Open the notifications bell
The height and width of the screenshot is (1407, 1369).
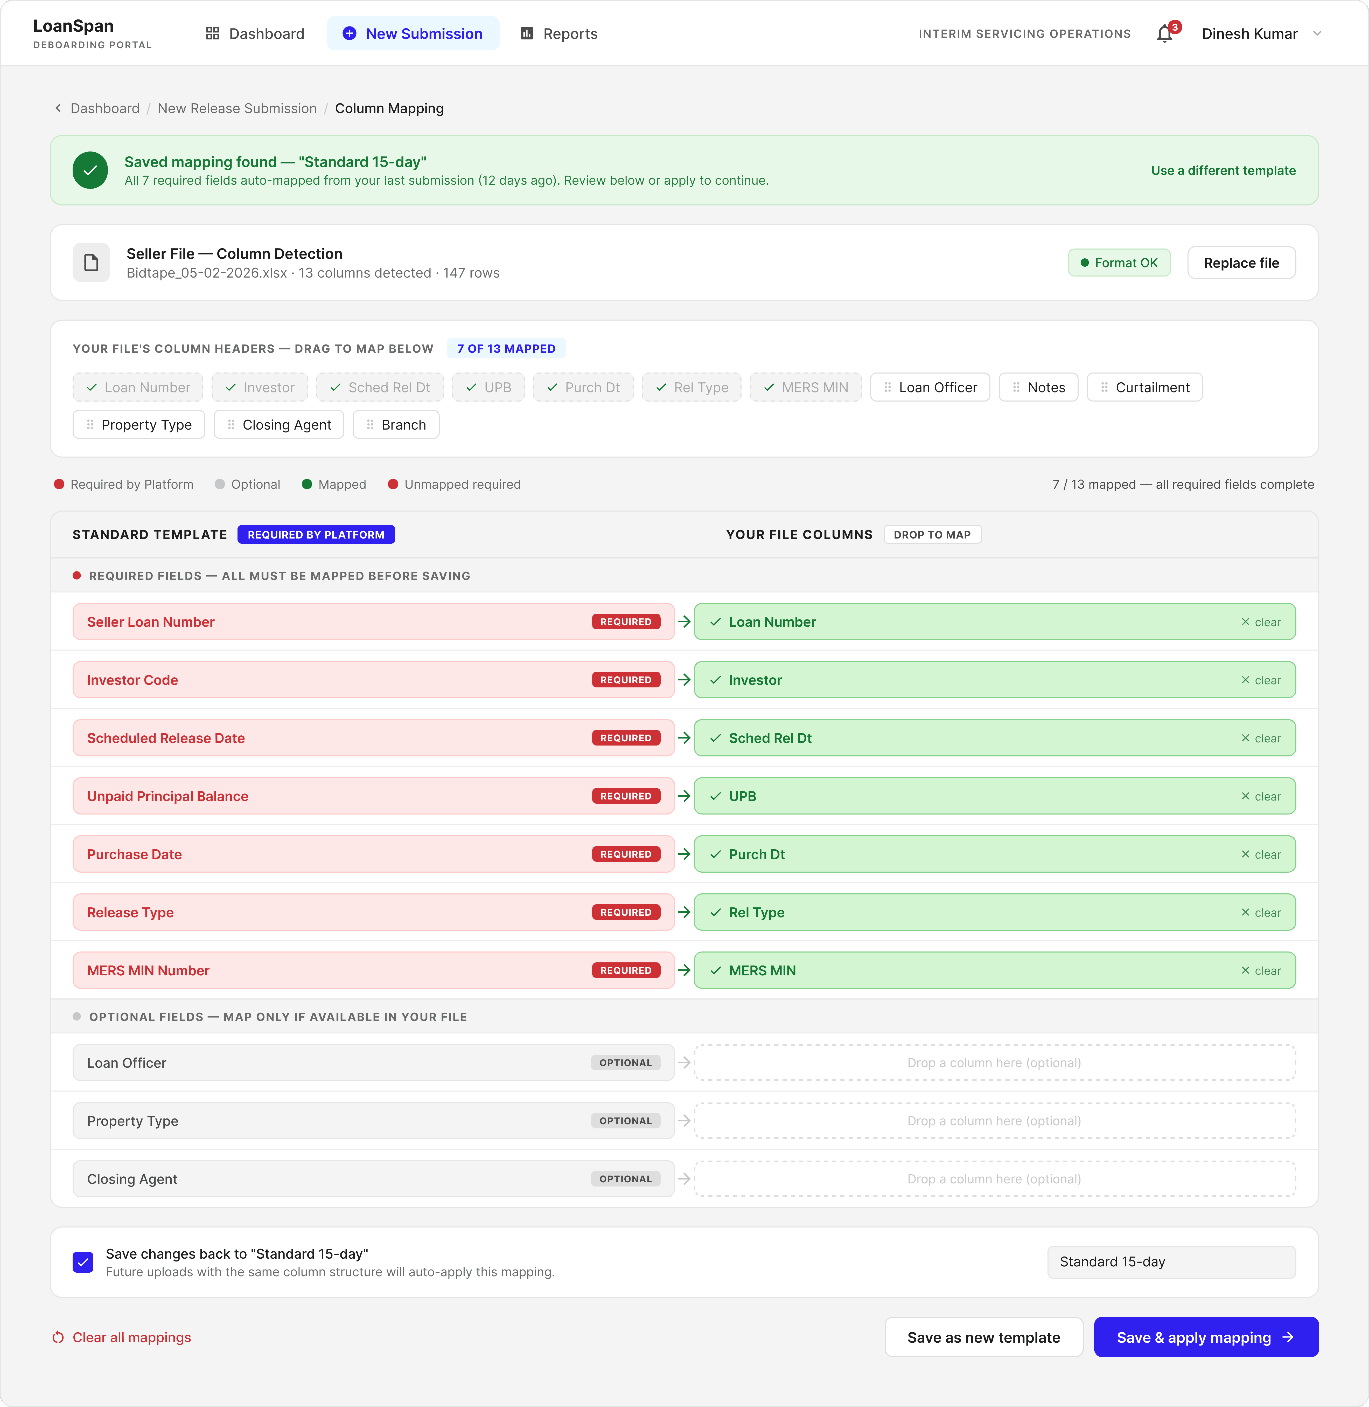point(1164,34)
